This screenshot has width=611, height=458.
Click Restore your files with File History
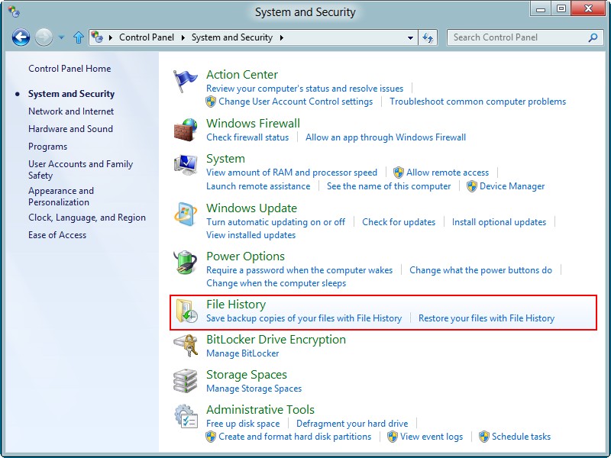tap(487, 318)
